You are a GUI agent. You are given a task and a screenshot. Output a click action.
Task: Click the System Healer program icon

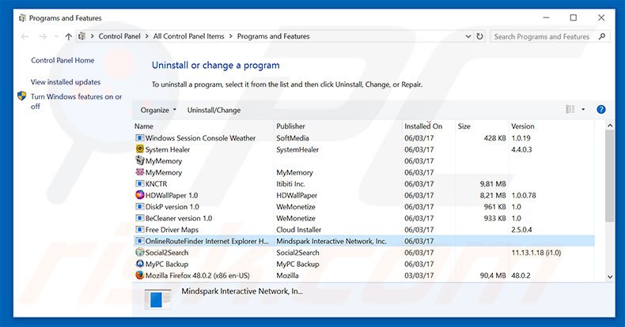coord(139,149)
